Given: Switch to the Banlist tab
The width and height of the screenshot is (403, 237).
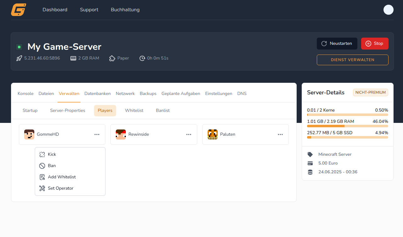Looking at the screenshot, I should click(162, 110).
